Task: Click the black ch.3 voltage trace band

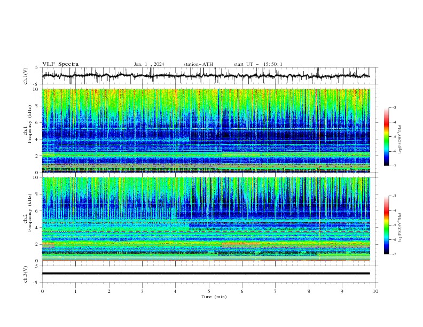Action: click(206, 274)
